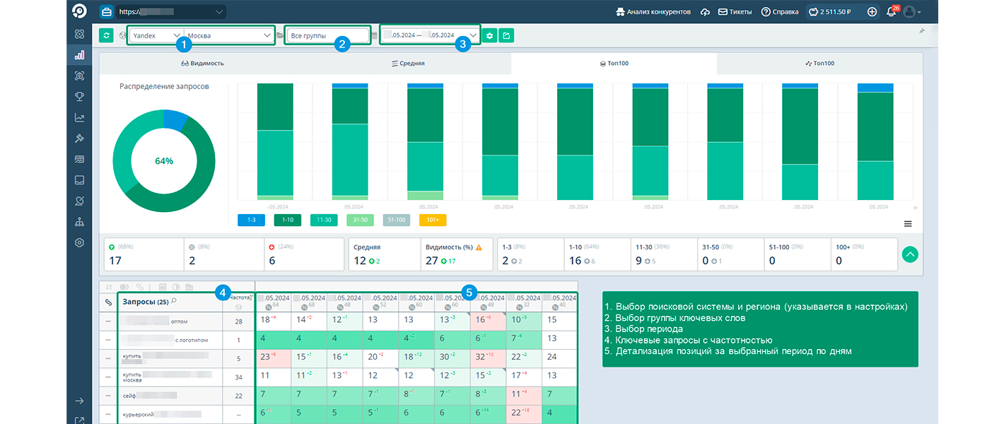Open the sidebar settings gear icon
Viewport: 1004px width, 424px height.
(79, 243)
